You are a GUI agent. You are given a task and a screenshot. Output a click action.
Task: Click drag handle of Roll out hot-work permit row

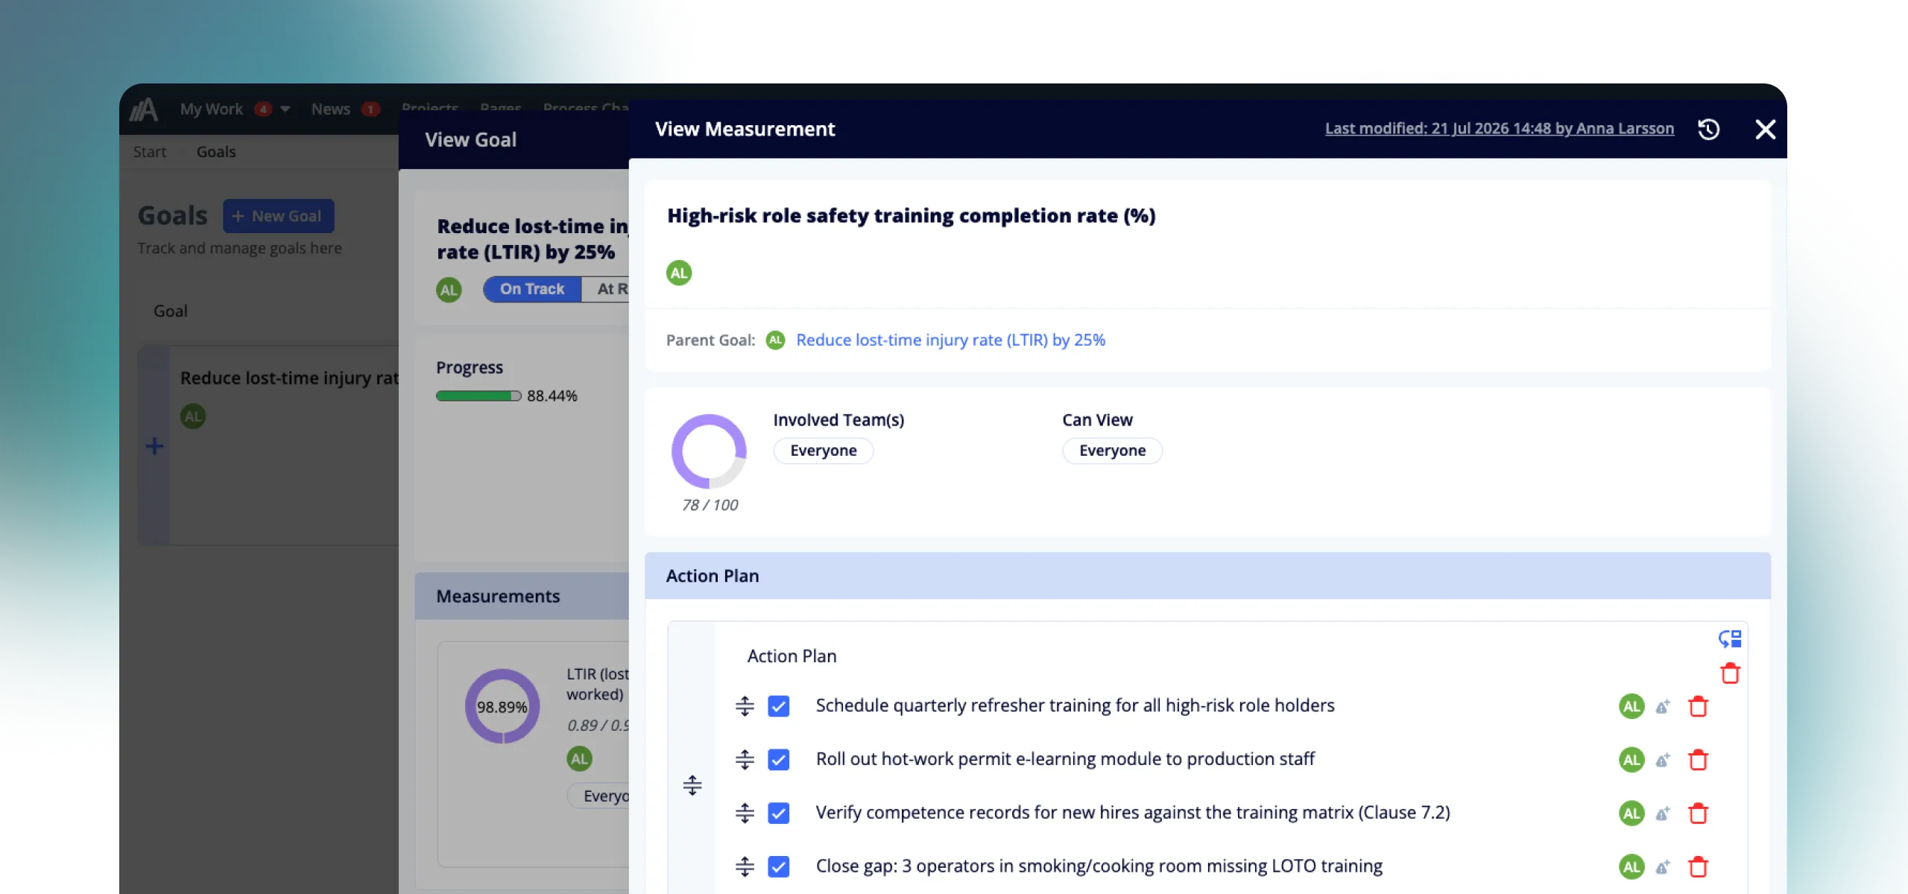745,760
